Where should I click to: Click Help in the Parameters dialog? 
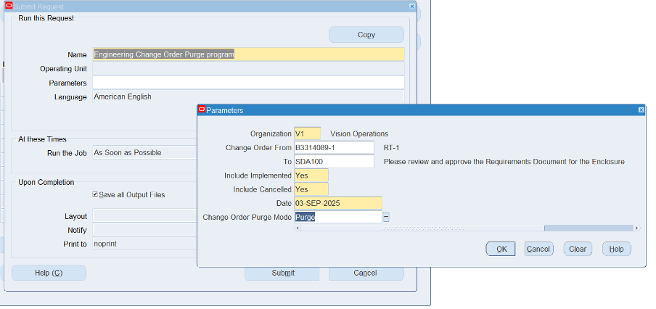coord(617,249)
